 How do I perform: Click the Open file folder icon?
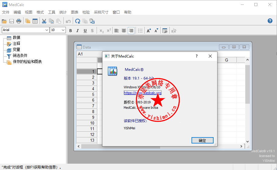click(x=4, y=21)
